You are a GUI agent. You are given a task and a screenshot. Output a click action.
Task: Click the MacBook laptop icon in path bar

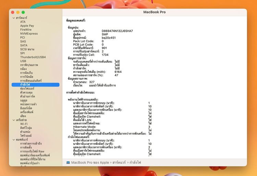click(68, 162)
